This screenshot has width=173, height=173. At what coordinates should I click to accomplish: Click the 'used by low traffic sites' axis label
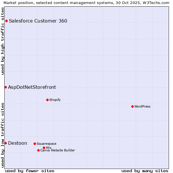point(3,135)
